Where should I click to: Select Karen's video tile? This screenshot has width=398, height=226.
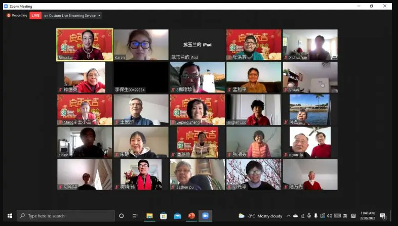point(141,44)
